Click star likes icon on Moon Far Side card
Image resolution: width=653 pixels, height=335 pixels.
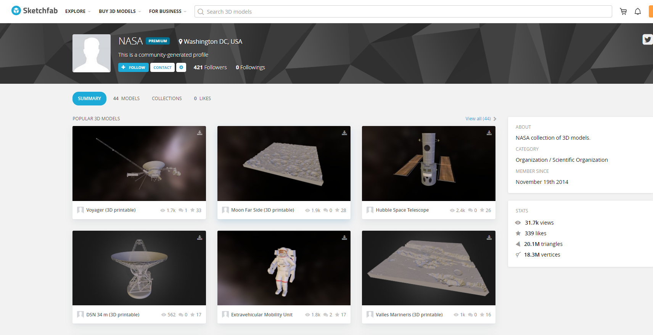tap(337, 210)
